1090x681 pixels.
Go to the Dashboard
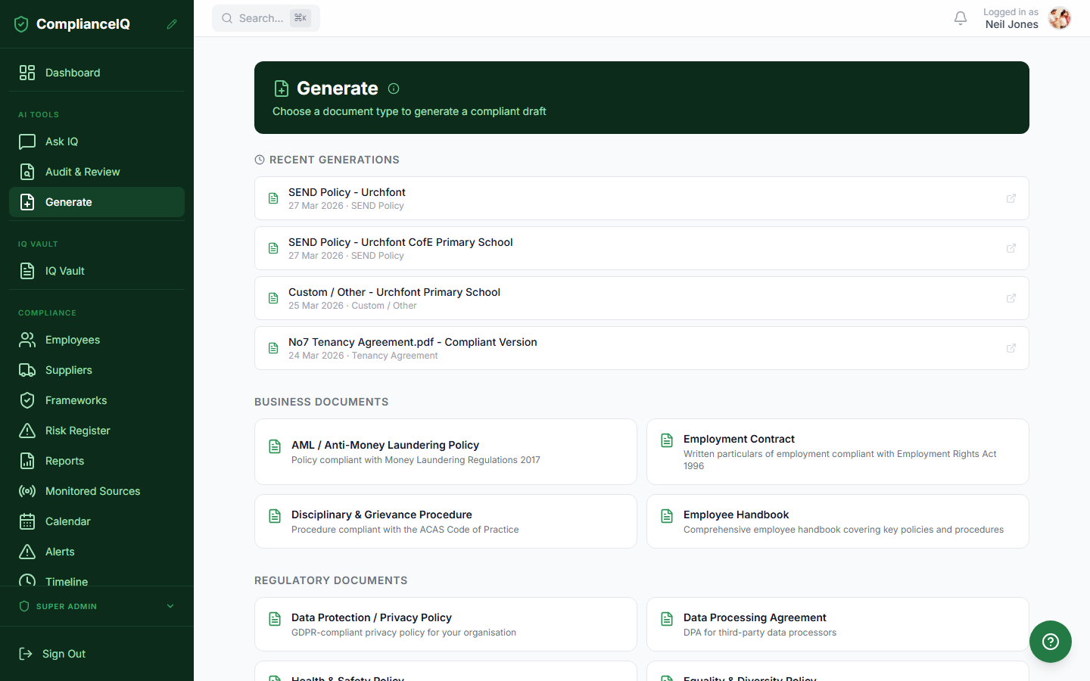pyautogui.click(x=73, y=73)
